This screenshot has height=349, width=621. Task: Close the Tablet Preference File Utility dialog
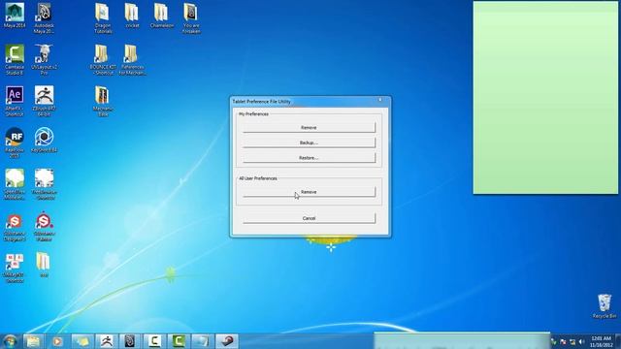(379, 100)
